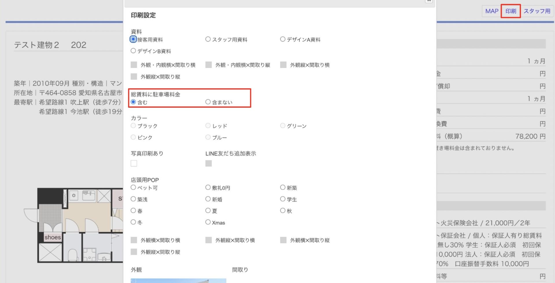Image resolution: width=555 pixels, height=283 pixels.
Task: Select 含む for parking fee
Action: [x=133, y=102]
